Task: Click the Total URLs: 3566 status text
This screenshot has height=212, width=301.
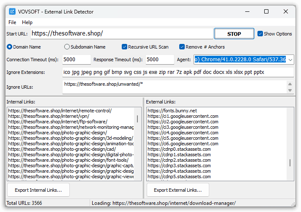Action: pyautogui.click(x=24, y=203)
